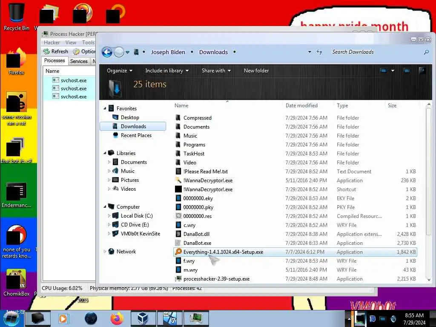Switch to Services tab in Process Hacker
Screen dimensions: 436x327
click(x=79, y=61)
